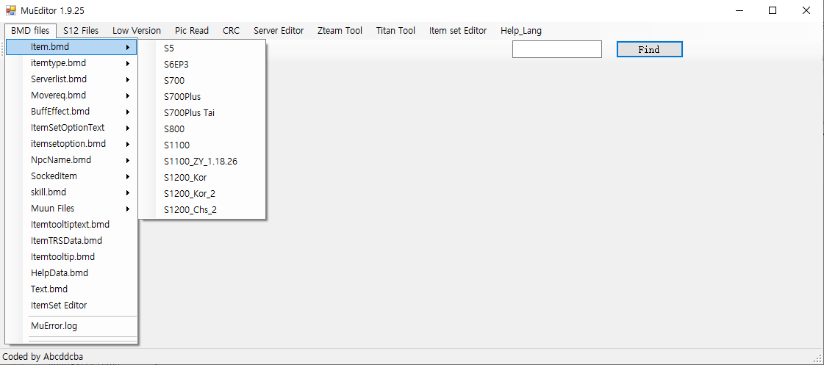Expand the itemtype.bmd submenu
Screen dimensions: 824x365
pyautogui.click(x=71, y=63)
